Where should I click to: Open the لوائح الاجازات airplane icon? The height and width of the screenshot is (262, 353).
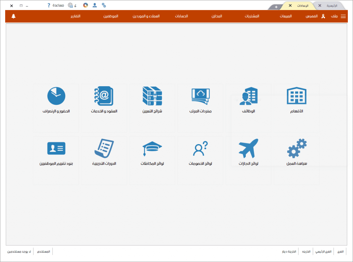click(x=248, y=148)
